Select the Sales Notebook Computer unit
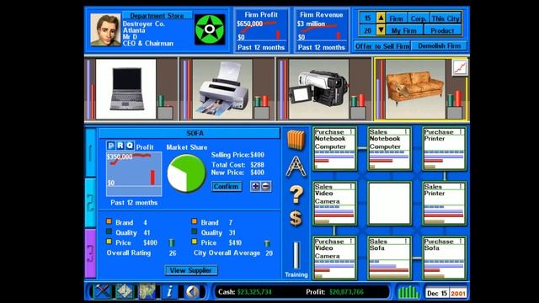Screen dimensions: 539x303 pyautogui.click(x=389, y=148)
